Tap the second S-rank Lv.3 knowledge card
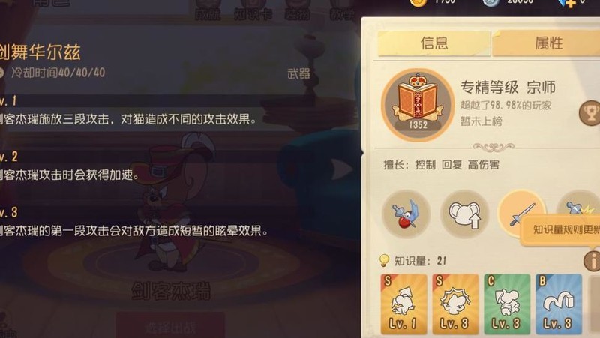This screenshot has height=338, width=600. pyautogui.click(x=455, y=304)
